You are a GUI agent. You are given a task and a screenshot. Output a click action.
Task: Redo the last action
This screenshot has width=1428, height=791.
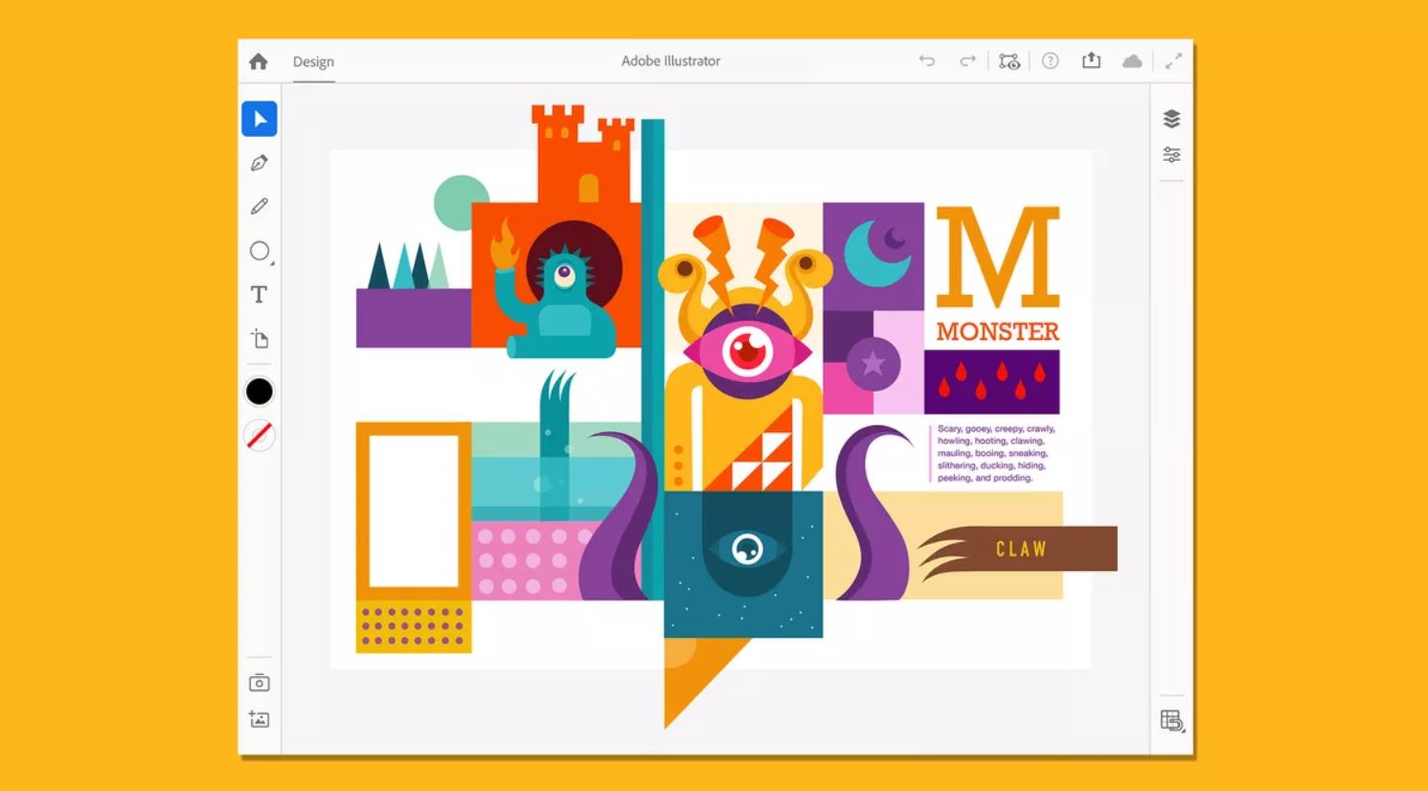[x=967, y=60]
